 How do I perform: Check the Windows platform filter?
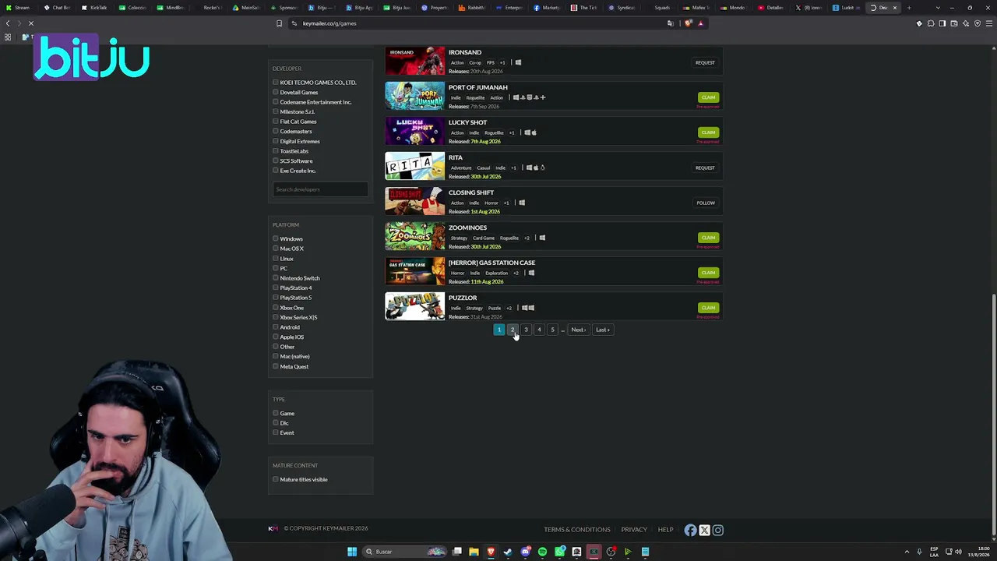coord(276,238)
